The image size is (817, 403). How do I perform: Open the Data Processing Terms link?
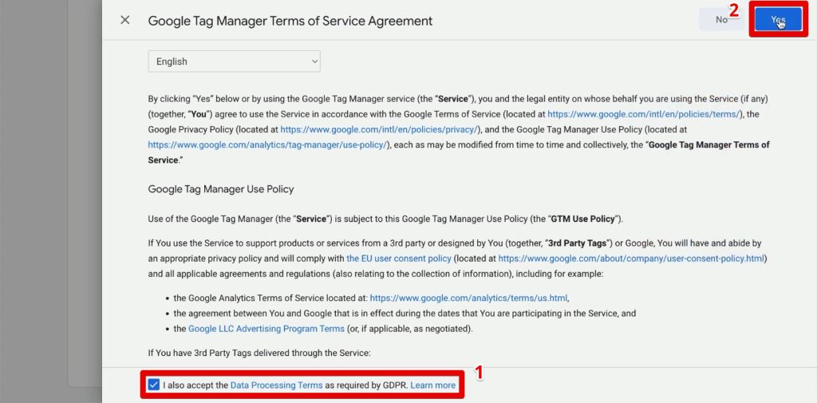tap(276, 385)
